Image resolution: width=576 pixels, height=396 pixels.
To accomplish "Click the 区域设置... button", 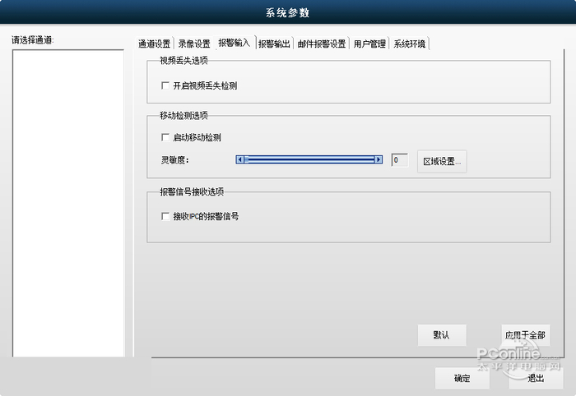I will click(442, 161).
